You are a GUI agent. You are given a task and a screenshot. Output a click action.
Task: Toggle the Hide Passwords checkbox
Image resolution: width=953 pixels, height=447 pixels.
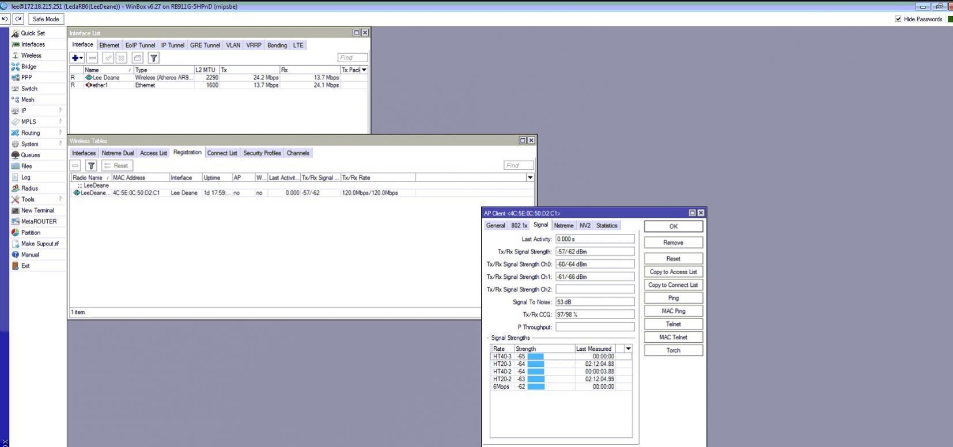pyautogui.click(x=898, y=19)
